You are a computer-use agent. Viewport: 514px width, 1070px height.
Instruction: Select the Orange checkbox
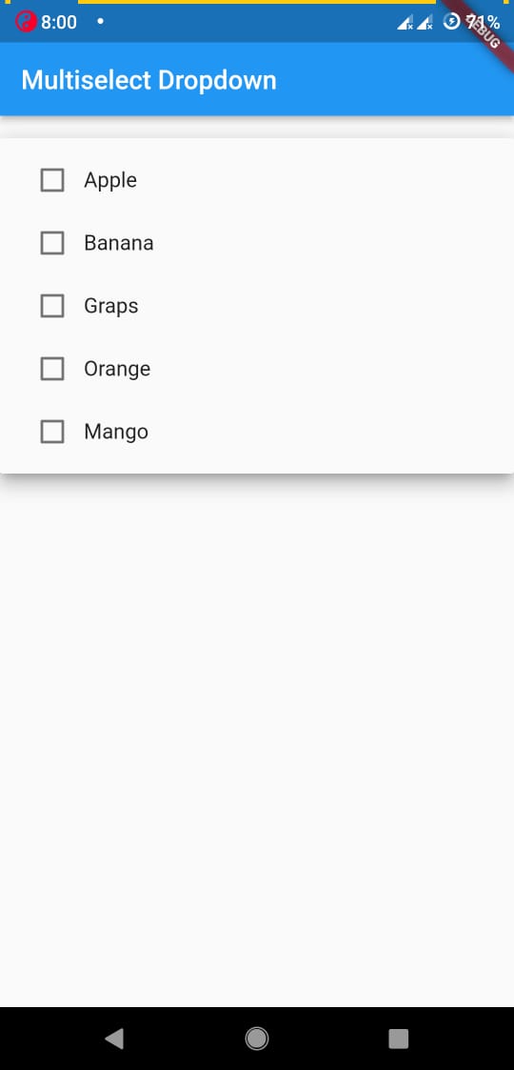pyautogui.click(x=52, y=369)
